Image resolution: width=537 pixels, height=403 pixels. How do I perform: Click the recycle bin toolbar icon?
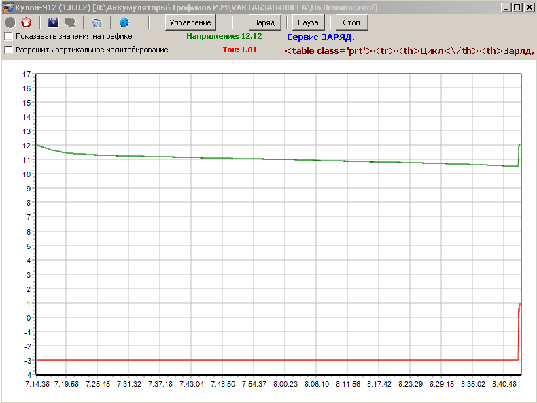pos(97,22)
